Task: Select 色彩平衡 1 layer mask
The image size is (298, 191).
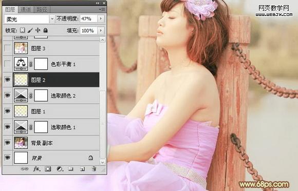Action: click(x=41, y=64)
